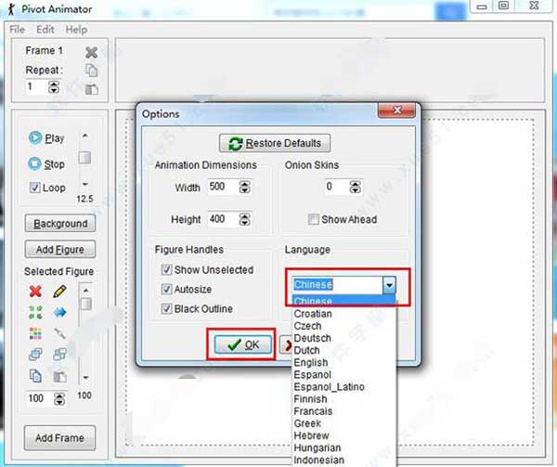Confirm options with the OK button
This screenshot has width=557, height=467.
[x=243, y=344]
